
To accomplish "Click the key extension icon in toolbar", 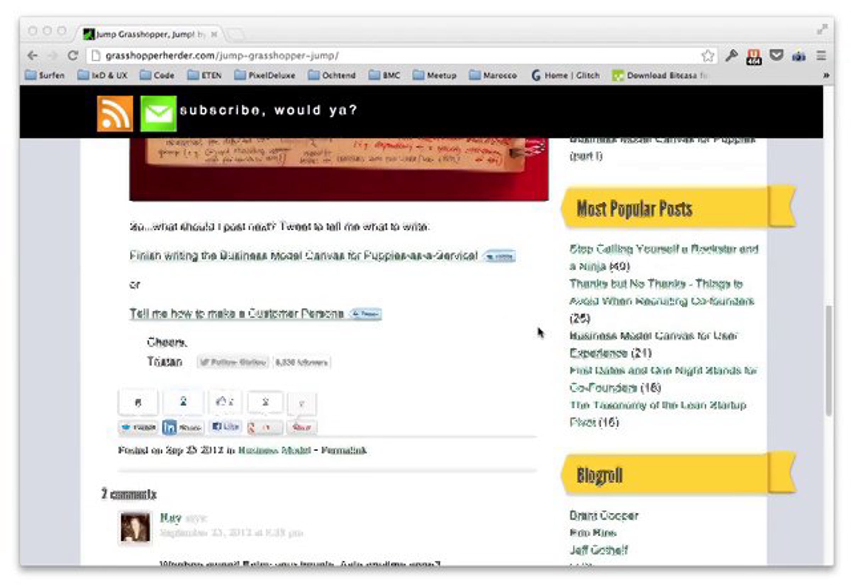I will point(731,56).
